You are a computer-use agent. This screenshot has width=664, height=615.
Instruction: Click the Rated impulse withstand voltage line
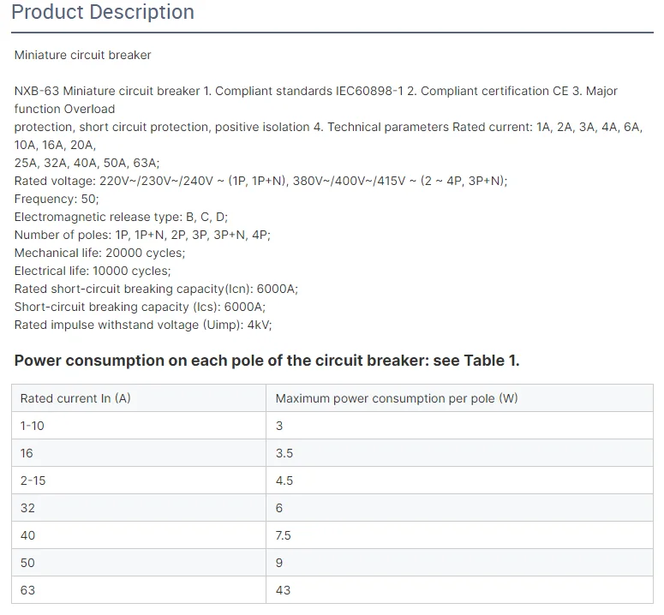click(x=143, y=325)
